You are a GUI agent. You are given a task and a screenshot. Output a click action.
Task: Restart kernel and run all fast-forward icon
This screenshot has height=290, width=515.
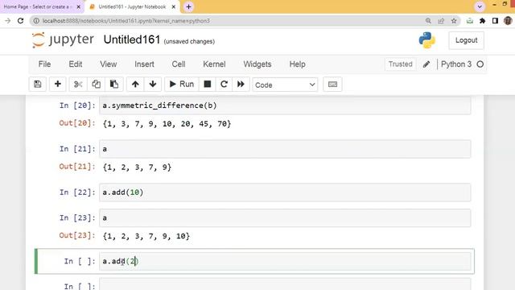click(x=241, y=84)
